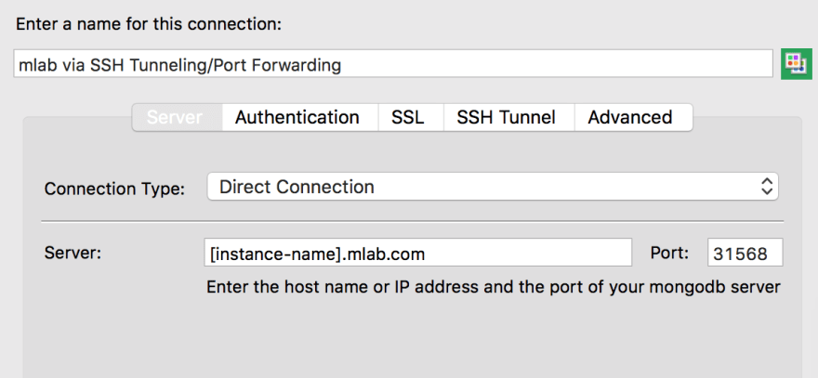Click the Connection Type label
This screenshot has width=818, height=378.
pos(114,189)
